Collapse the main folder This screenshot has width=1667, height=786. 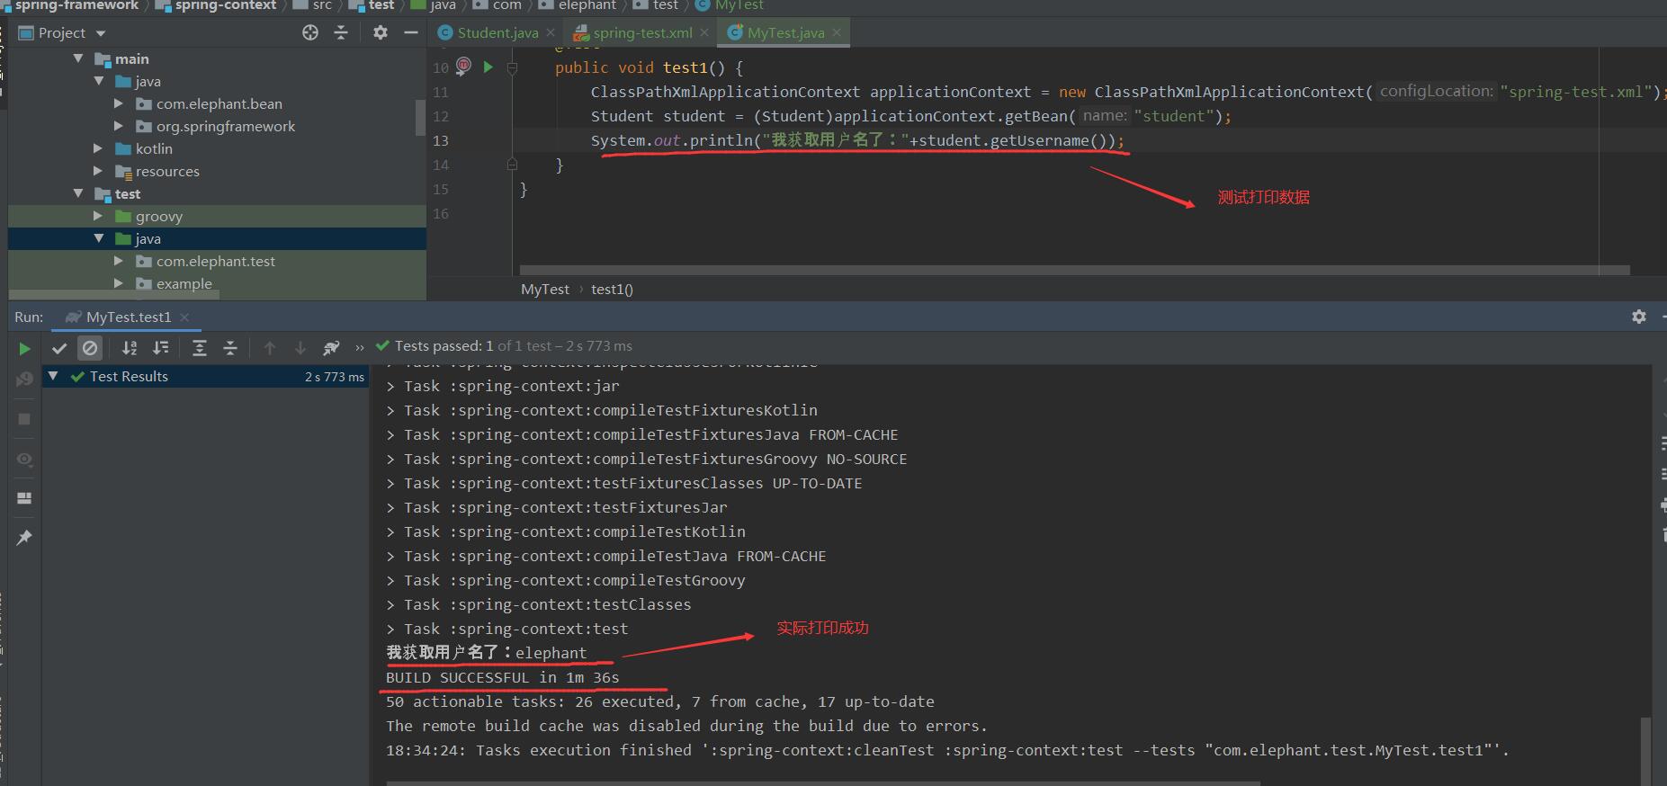[78, 58]
